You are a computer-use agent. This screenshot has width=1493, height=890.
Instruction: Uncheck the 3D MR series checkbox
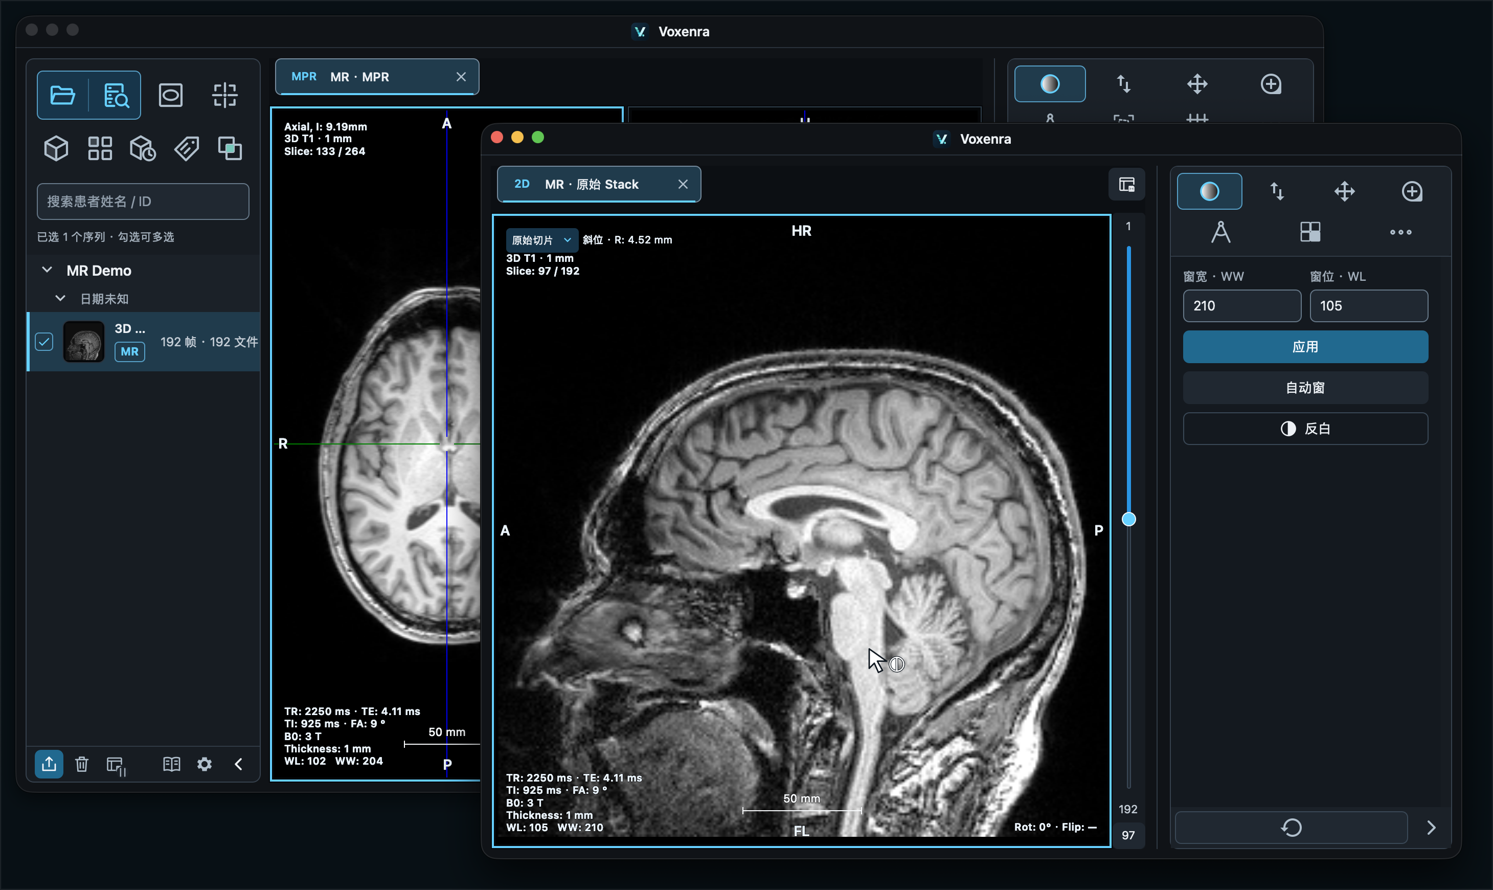point(44,342)
